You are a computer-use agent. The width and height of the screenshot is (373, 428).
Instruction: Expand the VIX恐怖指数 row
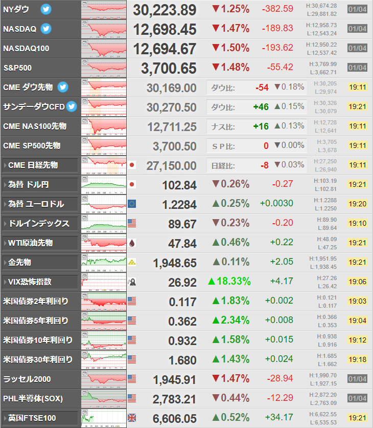40,282
